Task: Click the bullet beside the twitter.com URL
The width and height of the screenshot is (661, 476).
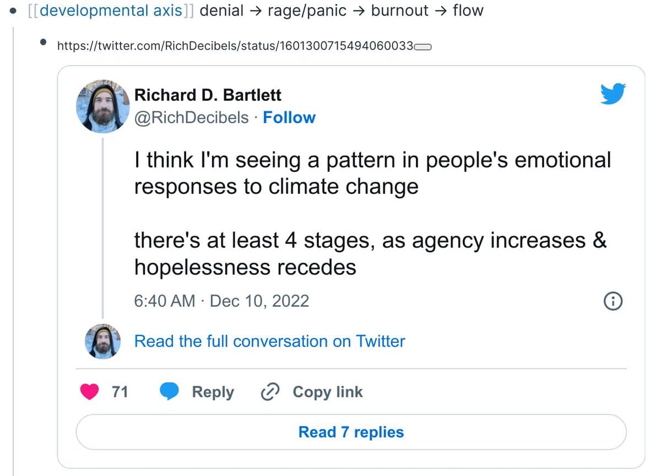Action: [43, 43]
